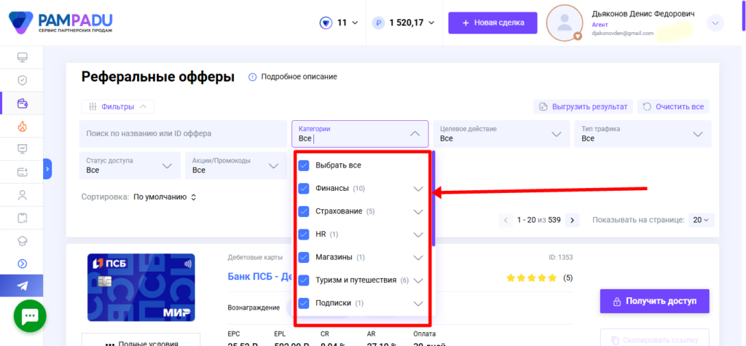Uncheck the Страхование category checkbox
Screen dimensions: 746x346
tap(304, 211)
